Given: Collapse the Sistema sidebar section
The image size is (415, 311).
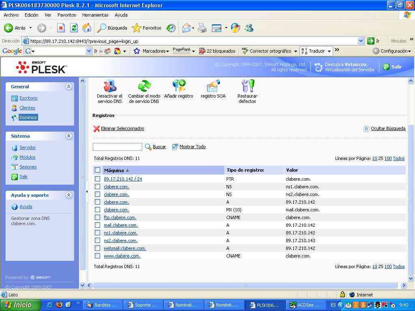Looking at the screenshot, I should (x=68, y=136).
